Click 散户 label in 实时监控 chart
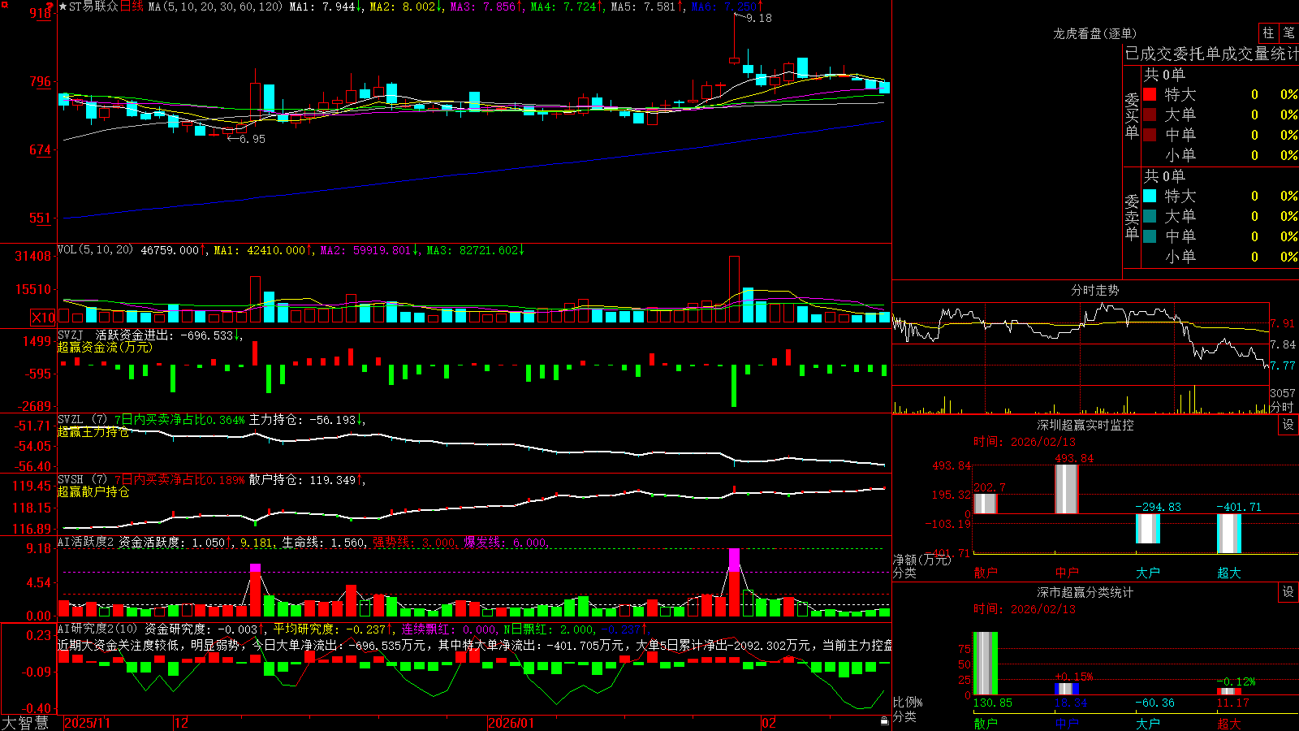1299x731 pixels. coord(985,573)
